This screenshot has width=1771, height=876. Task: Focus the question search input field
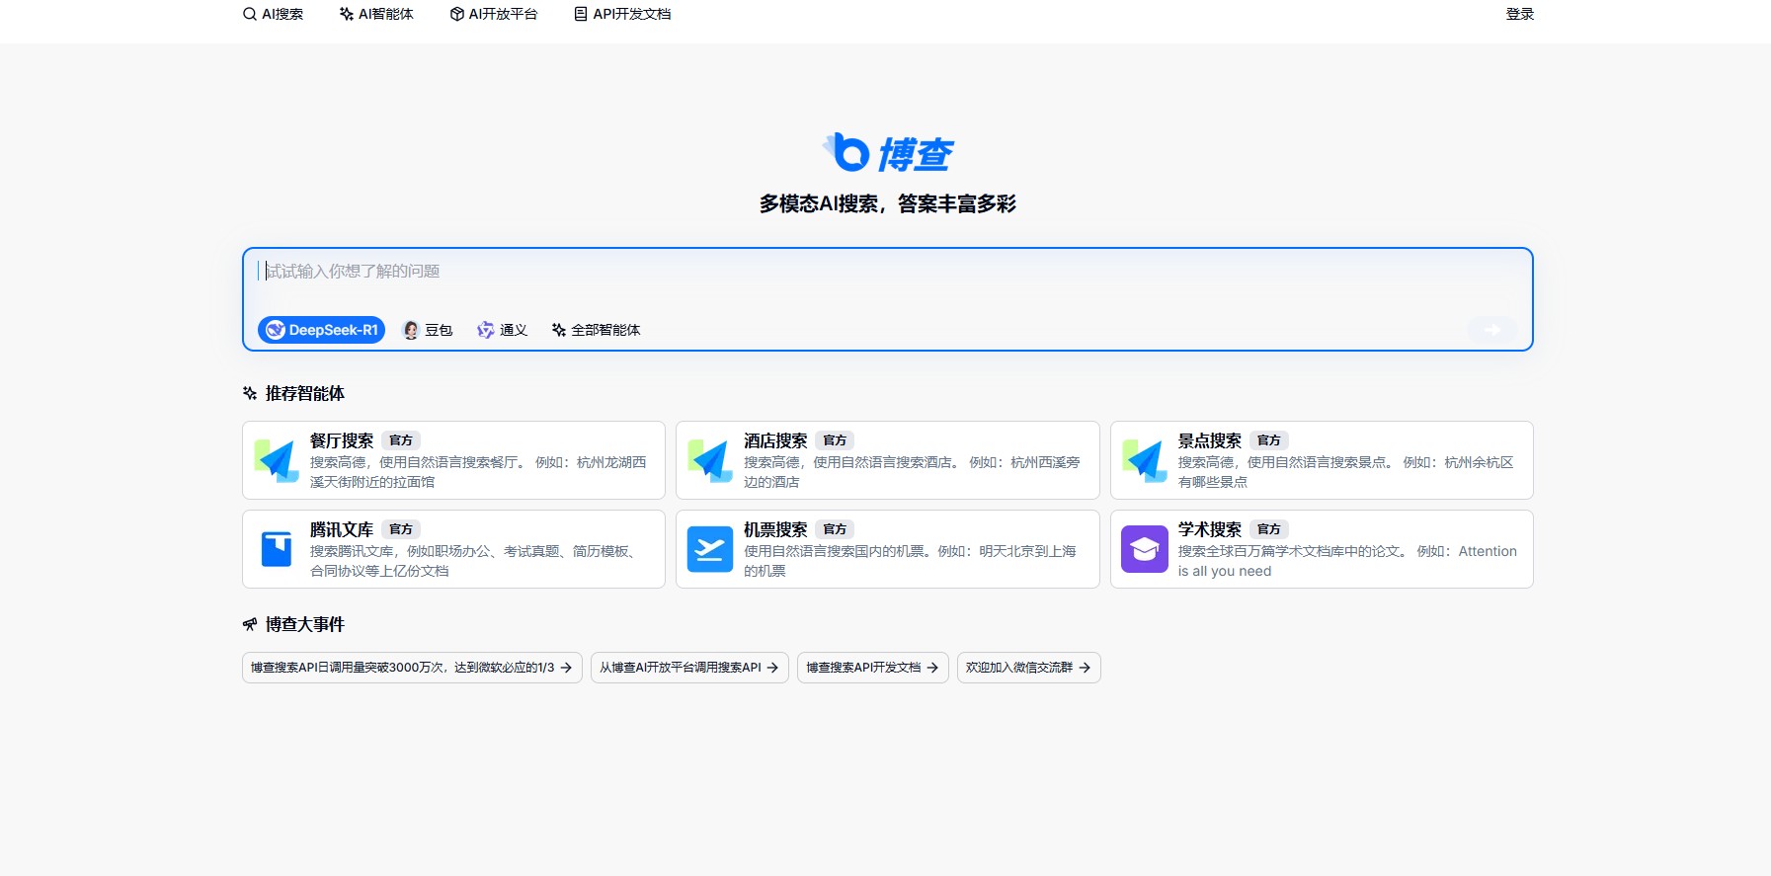point(887,271)
